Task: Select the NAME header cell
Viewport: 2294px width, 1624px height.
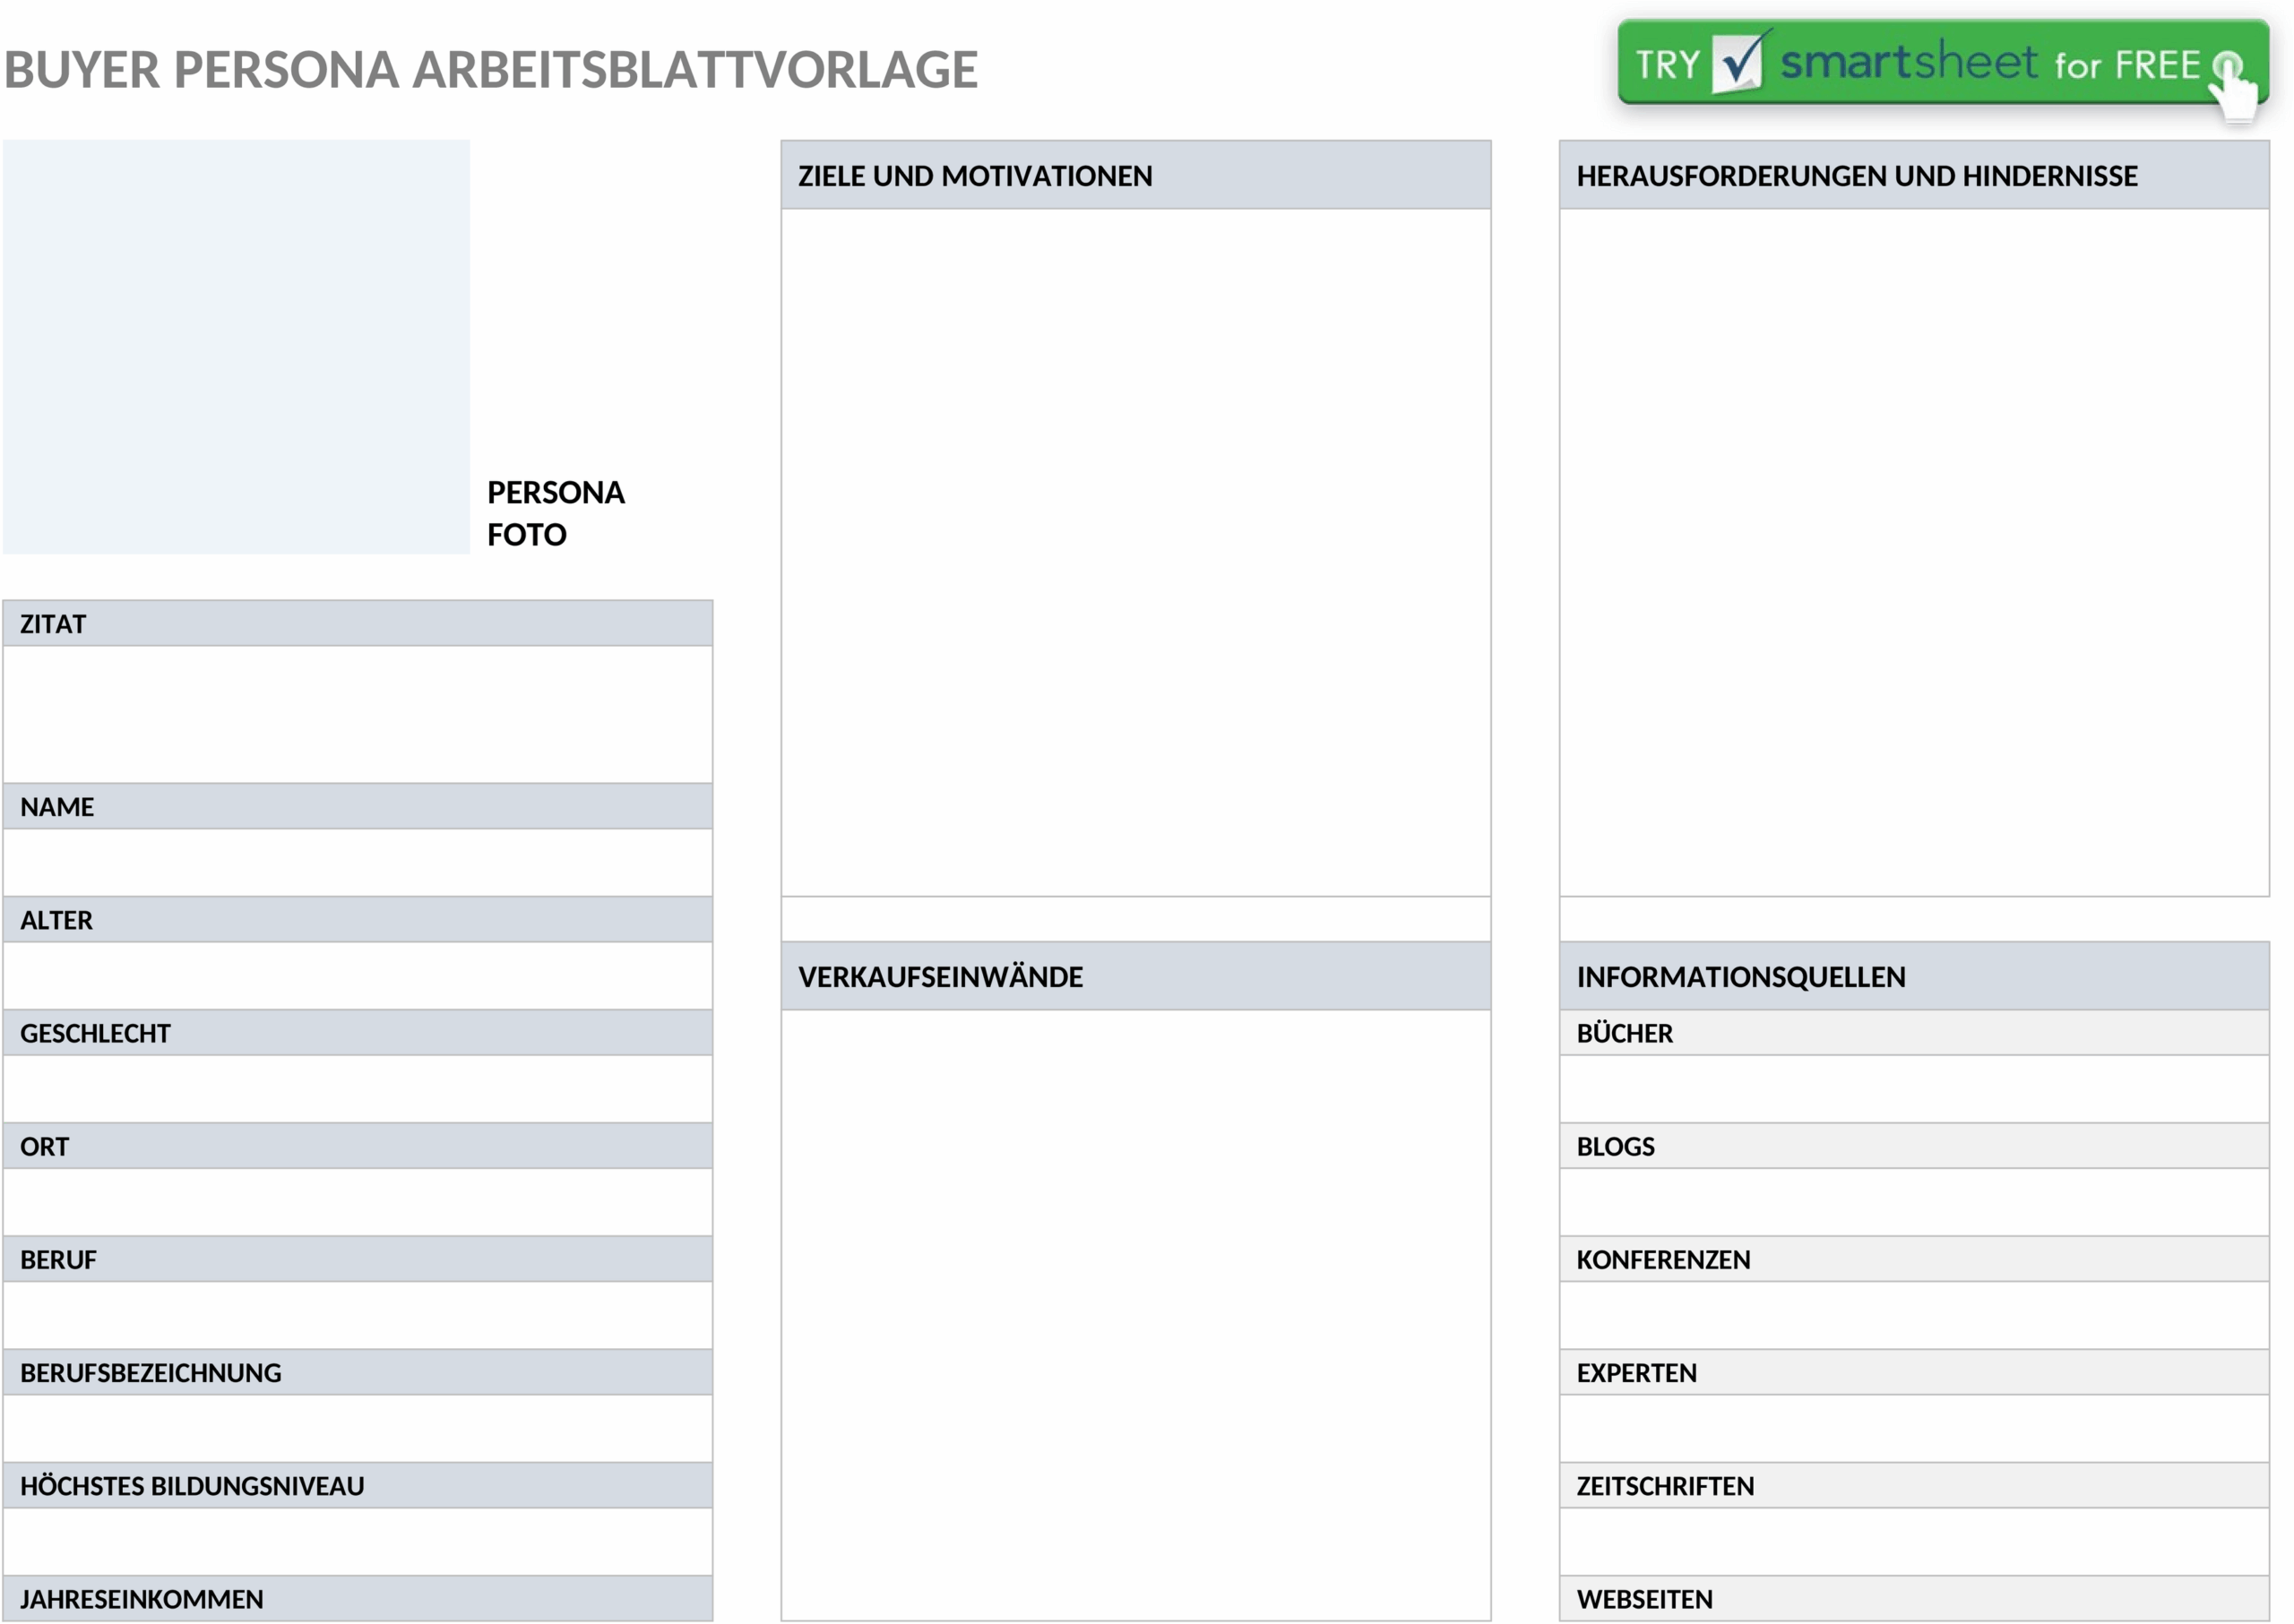Action: [x=358, y=806]
